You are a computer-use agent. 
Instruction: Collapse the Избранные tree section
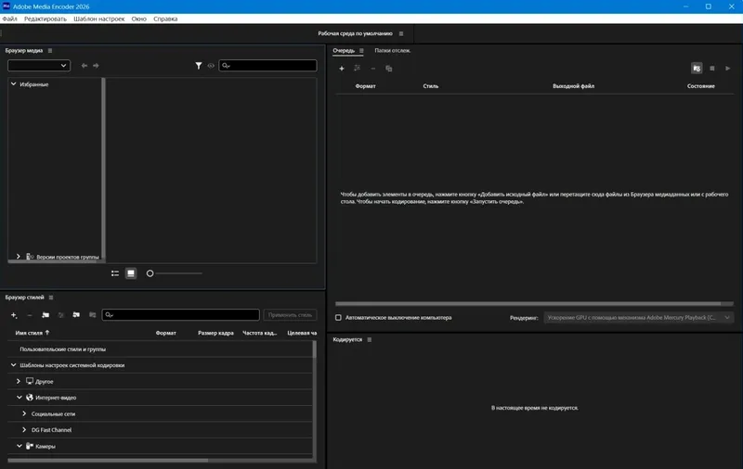coord(14,84)
